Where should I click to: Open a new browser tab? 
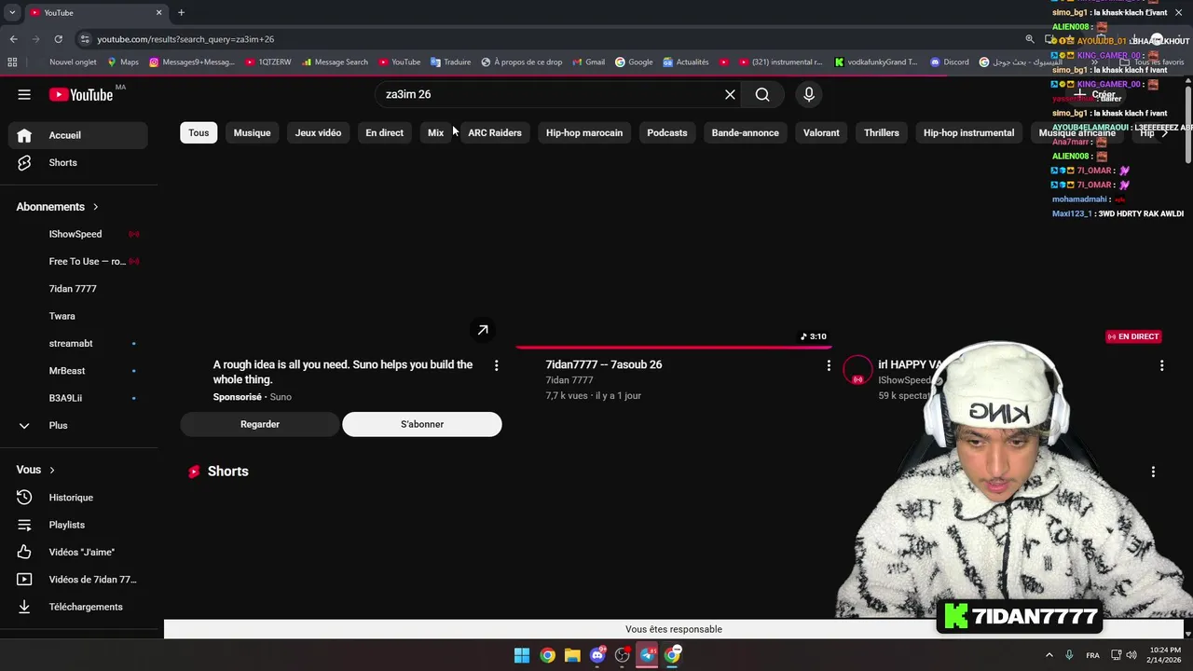[181, 12]
